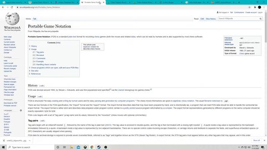Open the Chrome profile avatar
This screenshot has width=267, height=150.
tap(259, 7)
